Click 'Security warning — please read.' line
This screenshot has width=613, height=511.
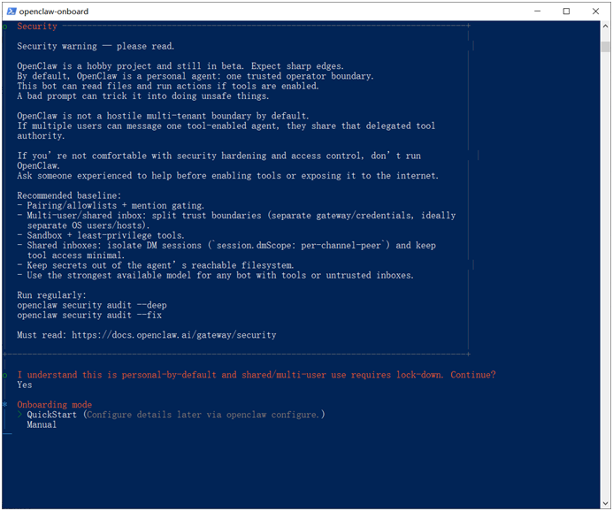96,46
